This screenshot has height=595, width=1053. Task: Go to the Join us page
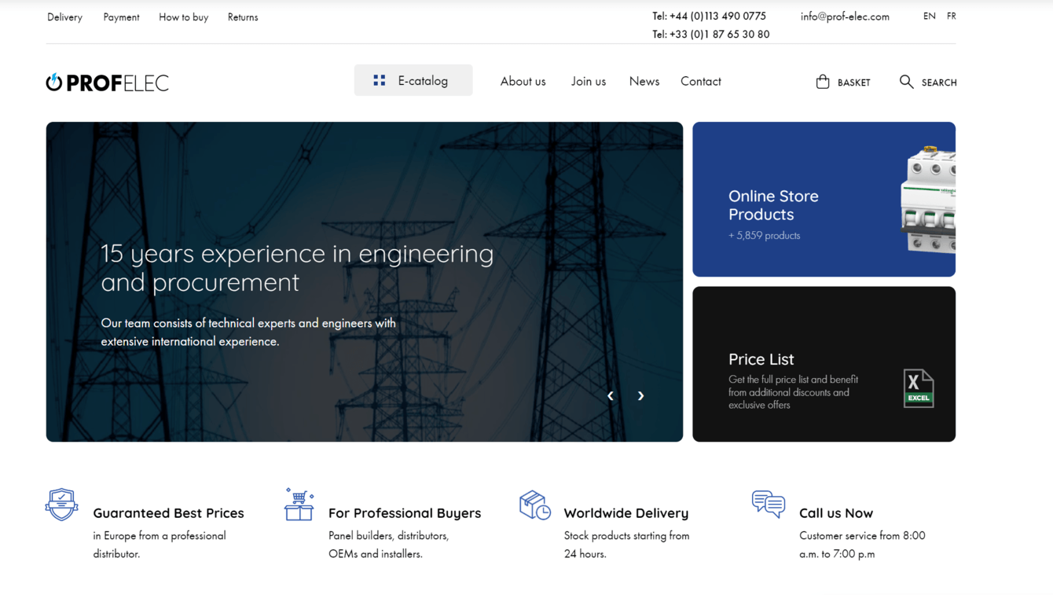[589, 81]
